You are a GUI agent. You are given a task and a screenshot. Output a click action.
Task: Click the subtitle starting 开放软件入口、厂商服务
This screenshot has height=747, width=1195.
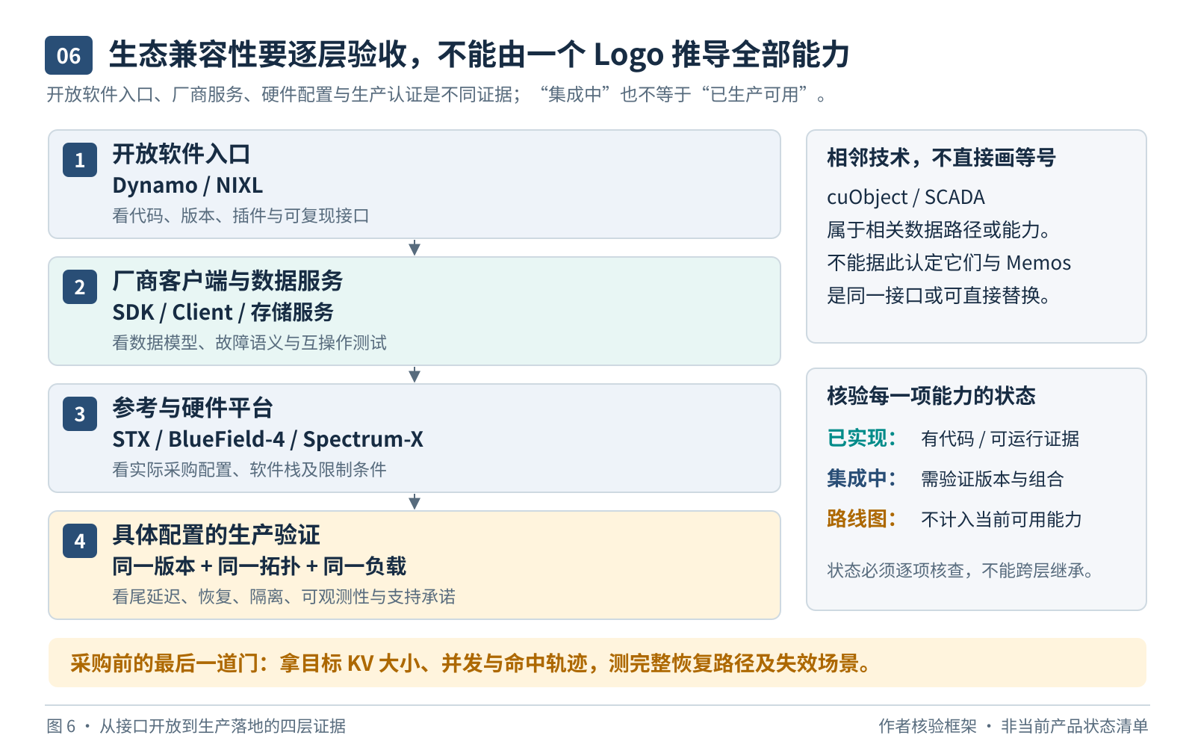438,95
